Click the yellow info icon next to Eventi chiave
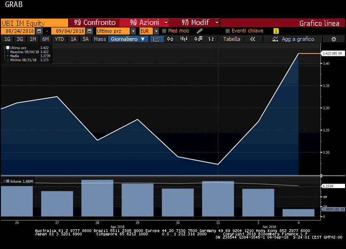Screen dimensions: 346x249 pyautogui.click(x=276, y=31)
